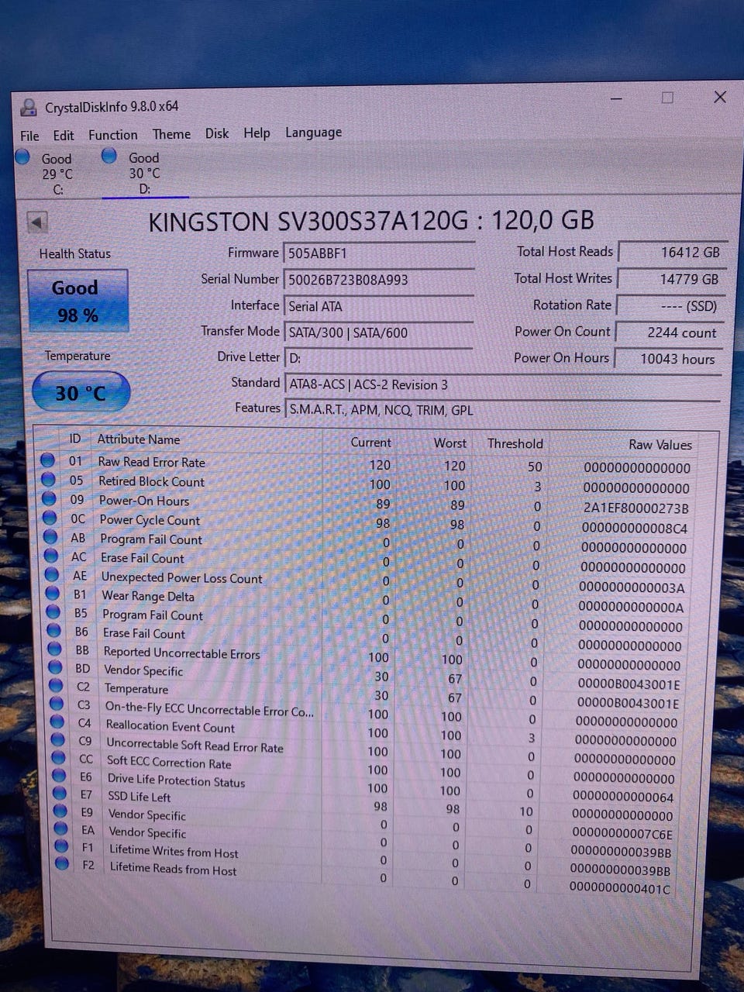Click the Rotation Rate value

[670, 306]
